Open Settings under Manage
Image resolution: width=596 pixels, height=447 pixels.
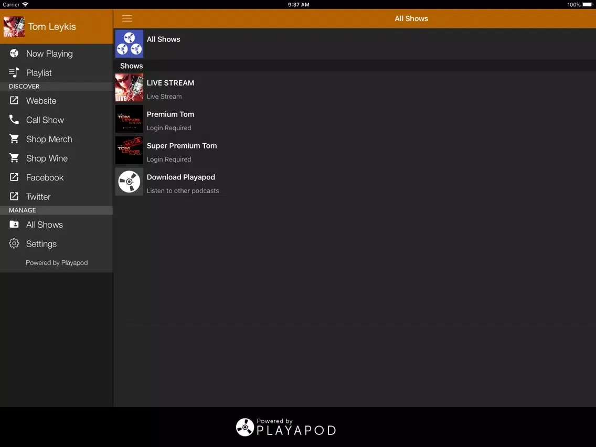[x=56, y=243]
